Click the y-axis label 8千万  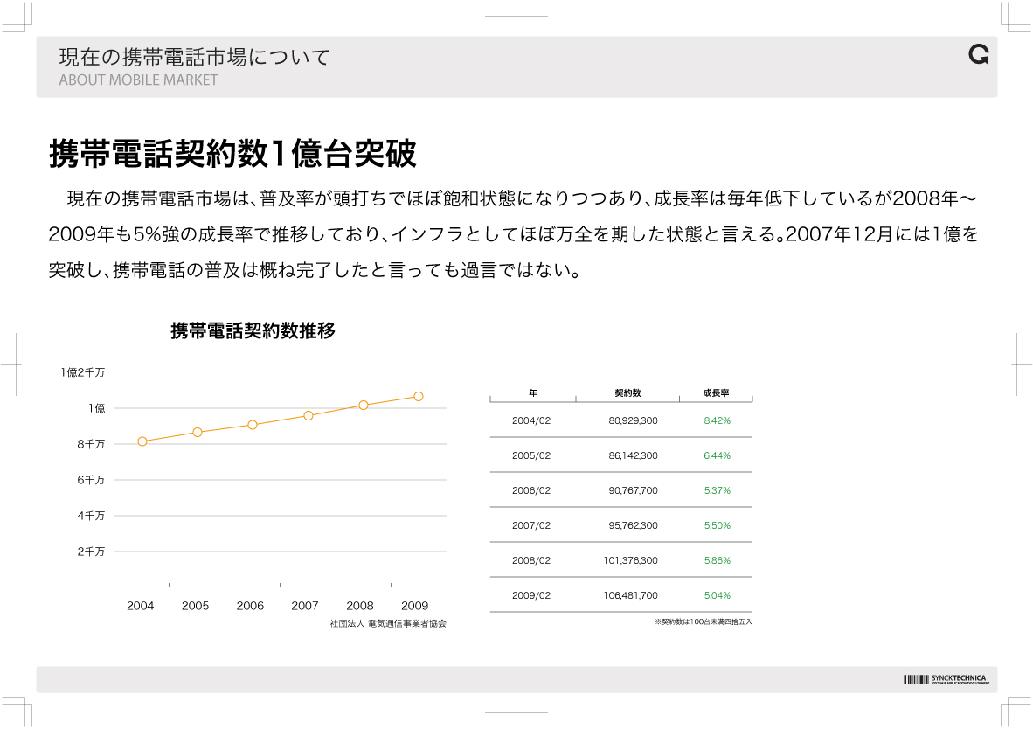[91, 444]
